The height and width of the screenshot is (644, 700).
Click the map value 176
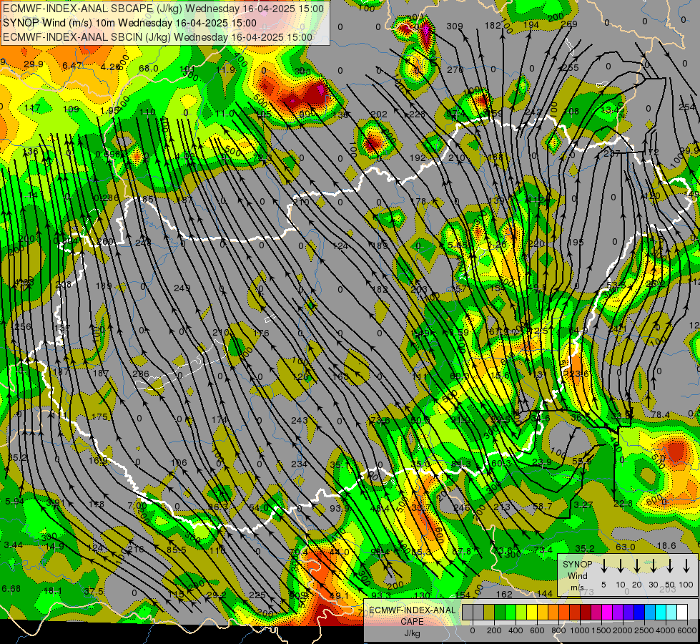(261, 333)
